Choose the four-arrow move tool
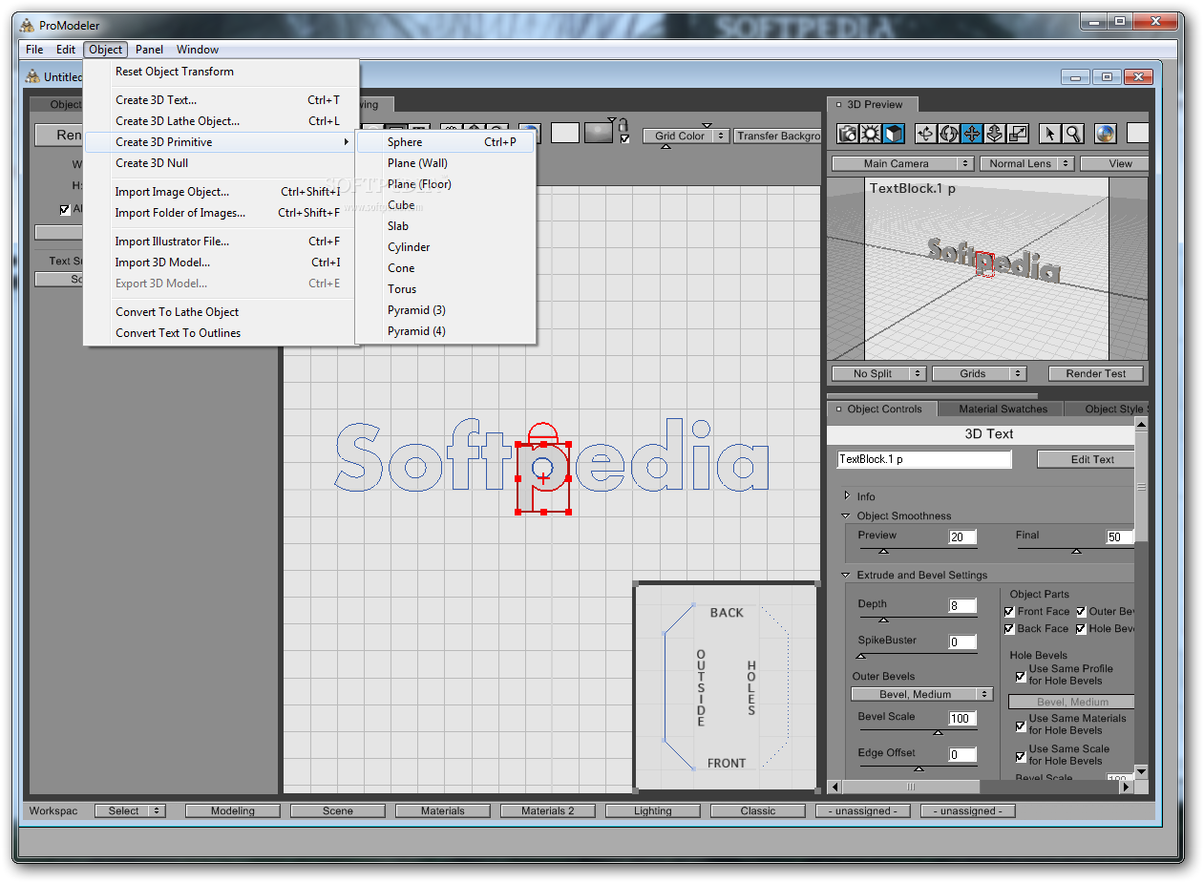This screenshot has height=883, width=1204. click(x=971, y=134)
